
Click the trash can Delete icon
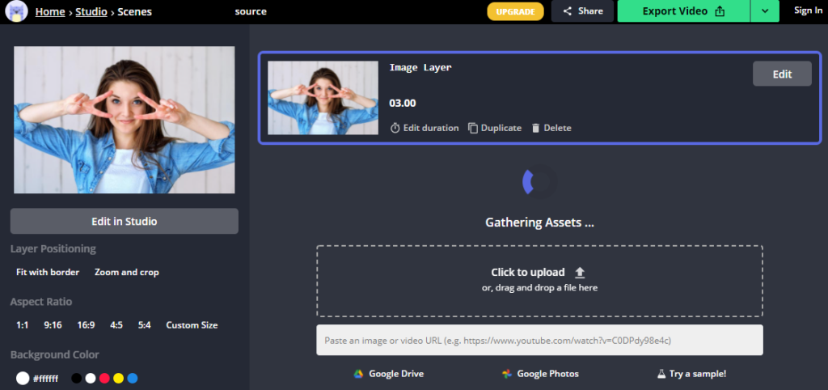(x=536, y=128)
